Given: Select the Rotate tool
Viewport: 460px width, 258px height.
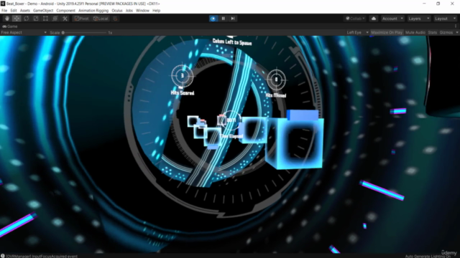Looking at the screenshot, I should coord(27,19).
